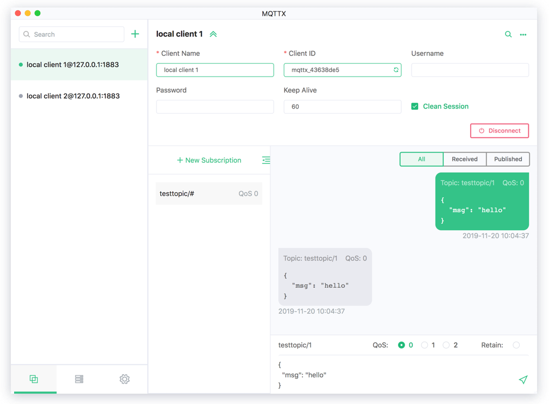Select local client 1@127.0.0.1:1883 connection
Image resolution: width=549 pixels, height=404 pixels.
(x=79, y=65)
